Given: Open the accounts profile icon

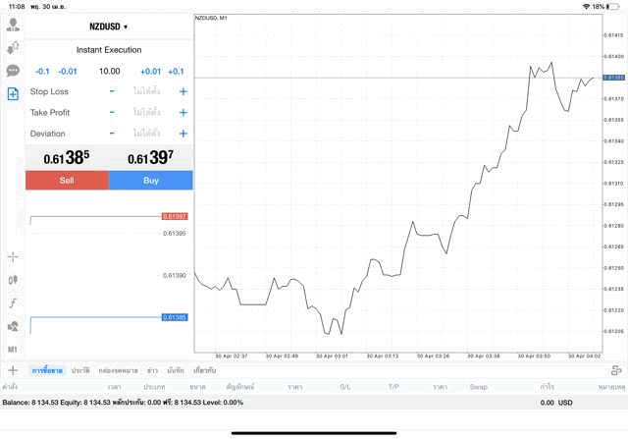Looking at the screenshot, I should [13, 25].
